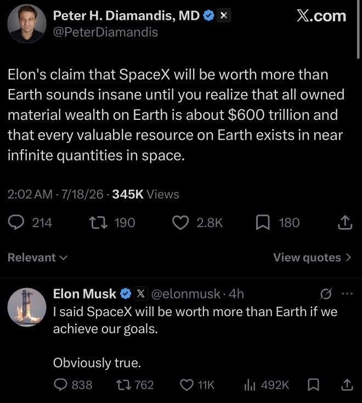Open the @PeterDiamandis handle link
Screen dimensions: 362x403
(x=105, y=32)
